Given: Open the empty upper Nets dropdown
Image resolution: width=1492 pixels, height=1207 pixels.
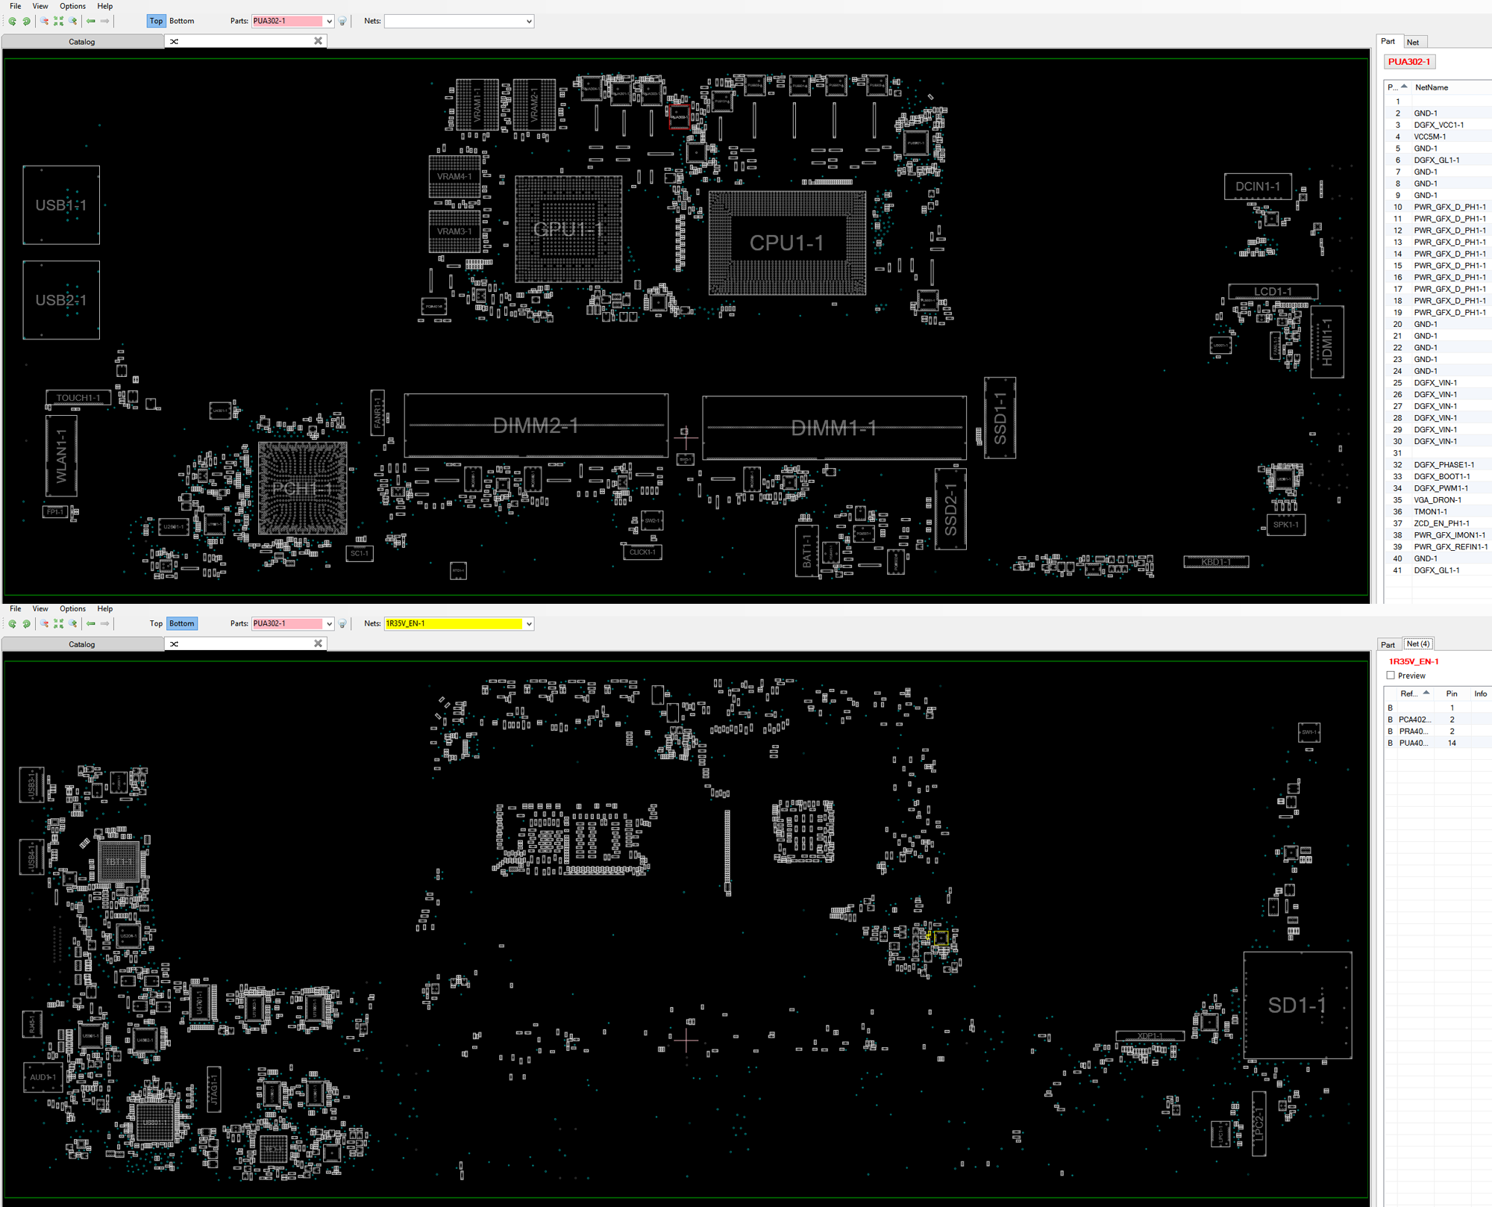Looking at the screenshot, I should click(529, 21).
